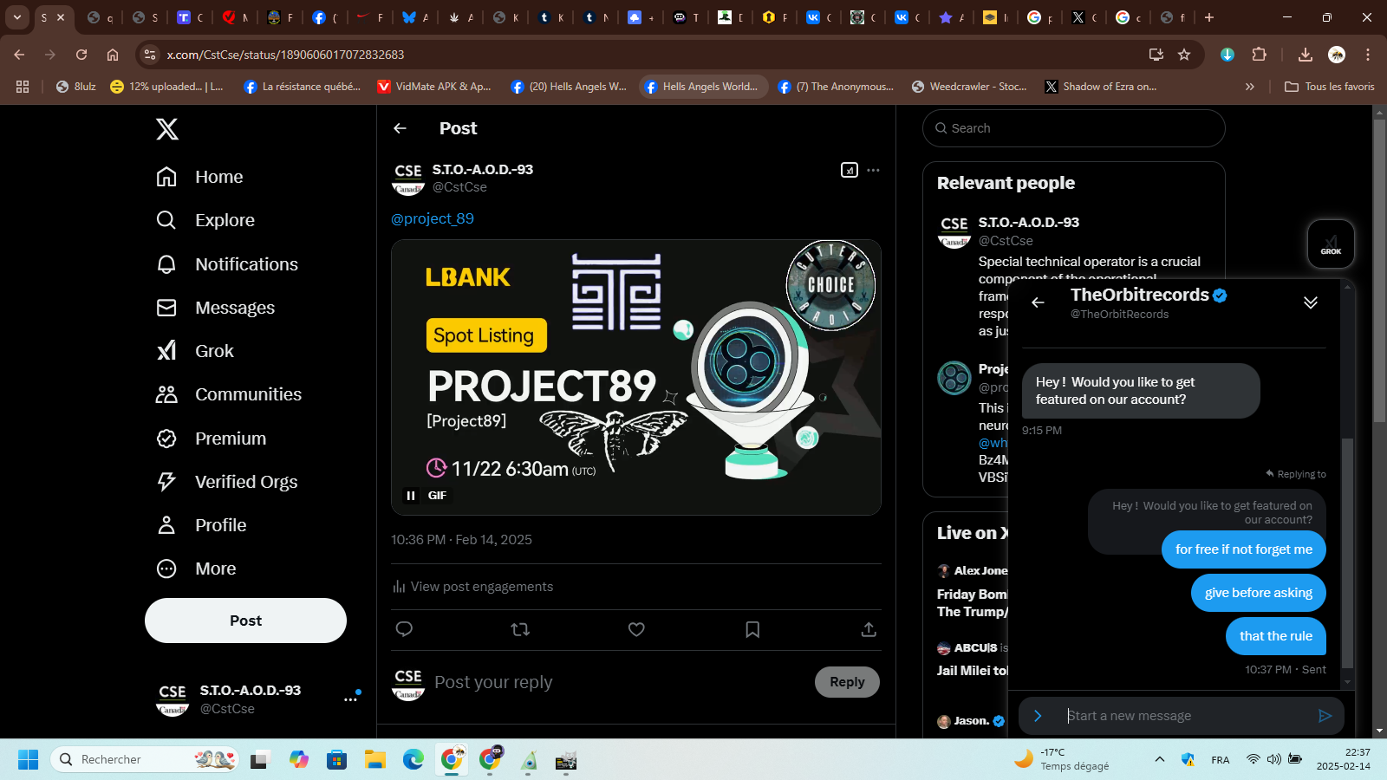Open the Tous les favoris folder

[1330, 87]
